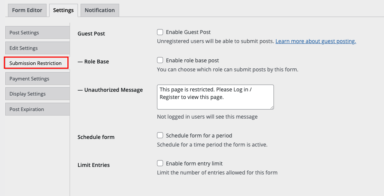Select the Submission Restriction section
This screenshot has height=196, width=384.
pyautogui.click(x=36, y=63)
